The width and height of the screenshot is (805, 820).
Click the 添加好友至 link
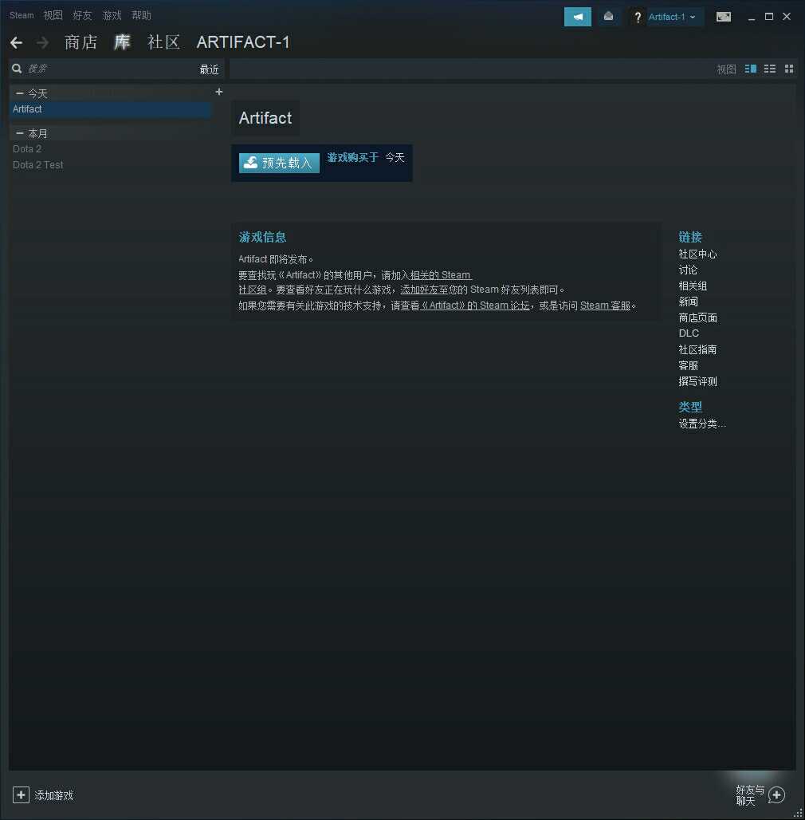[x=424, y=290]
